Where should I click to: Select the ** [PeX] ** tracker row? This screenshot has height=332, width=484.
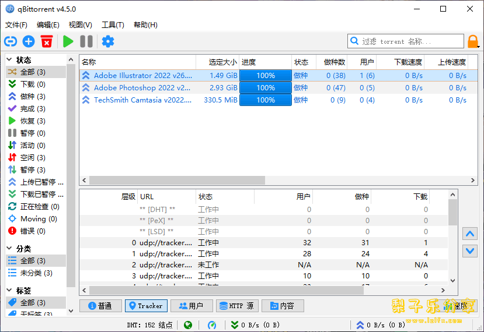click(264, 221)
